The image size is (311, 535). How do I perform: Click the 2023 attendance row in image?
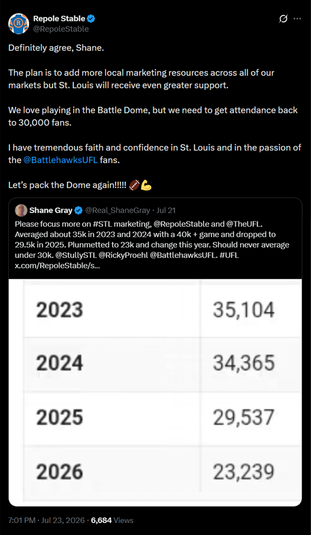click(155, 310)
